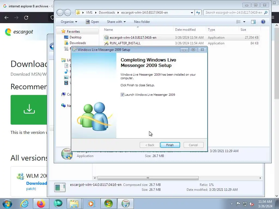Image resolution: width=279 pixels, height=209 pixels.
Task: Sort by Size column header
Action: click(x=243, y=30)
